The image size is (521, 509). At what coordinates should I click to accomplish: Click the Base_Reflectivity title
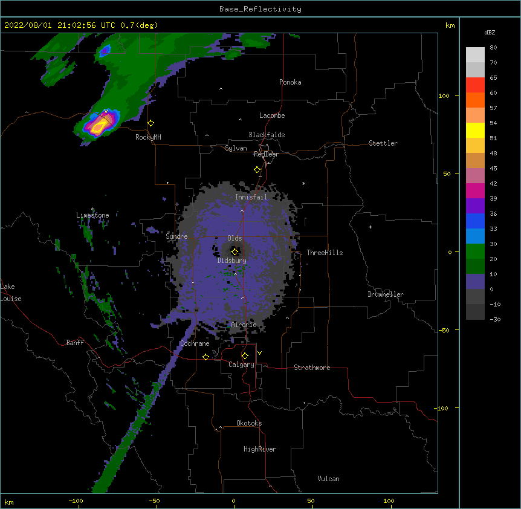coord(260,9)
